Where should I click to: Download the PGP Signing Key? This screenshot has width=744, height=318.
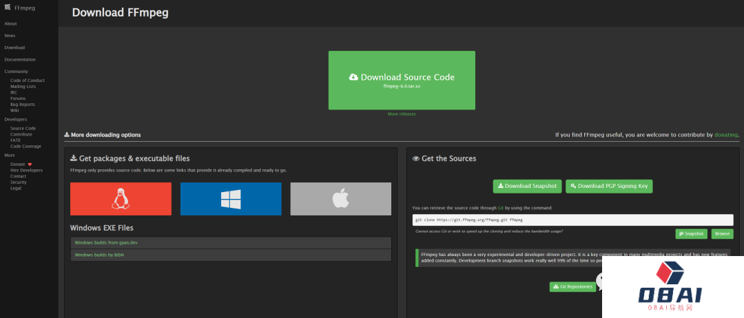(x=608, y=186)
